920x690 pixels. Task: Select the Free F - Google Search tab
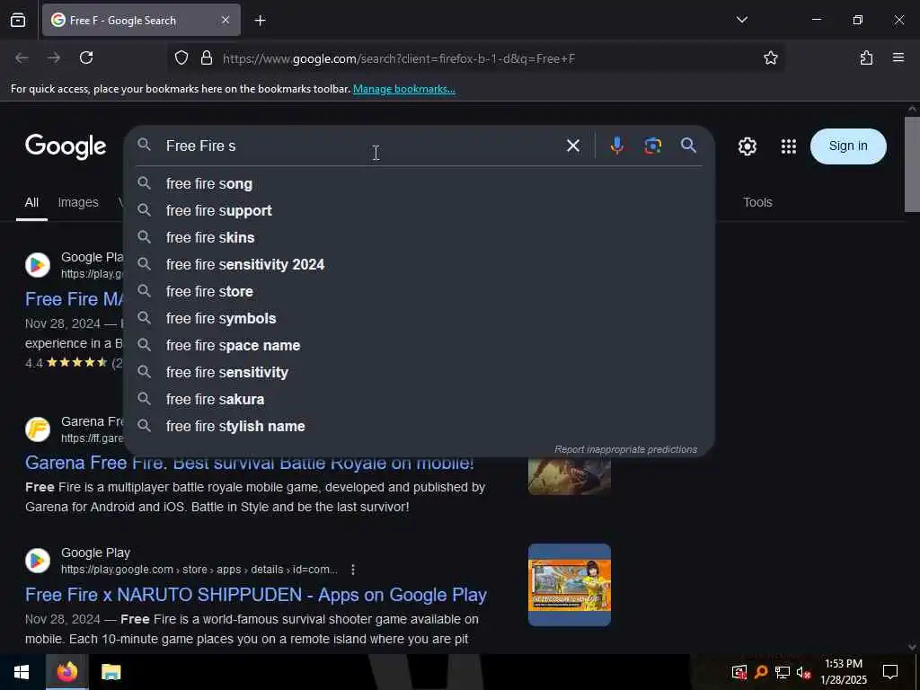tap(141, 20)
